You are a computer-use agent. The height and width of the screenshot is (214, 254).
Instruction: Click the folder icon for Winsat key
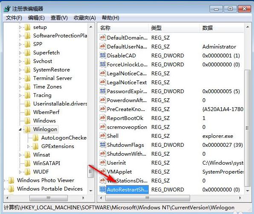pyautogui.click(x=28, y=155)
